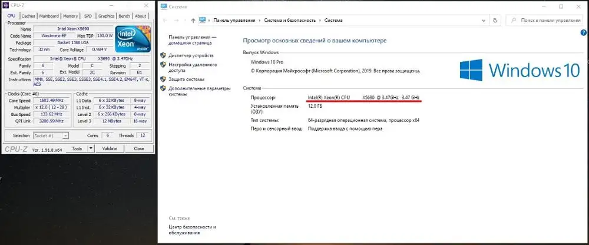Click the Система window title icon
589x245 pixels.
click(x=164, y=6)
